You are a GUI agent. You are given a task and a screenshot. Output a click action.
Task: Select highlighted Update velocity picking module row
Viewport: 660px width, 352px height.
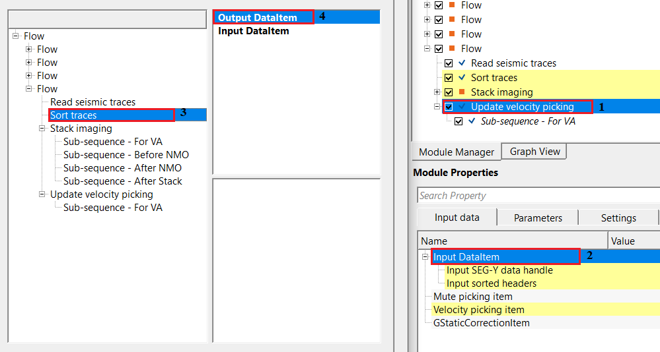pos(550,106)
